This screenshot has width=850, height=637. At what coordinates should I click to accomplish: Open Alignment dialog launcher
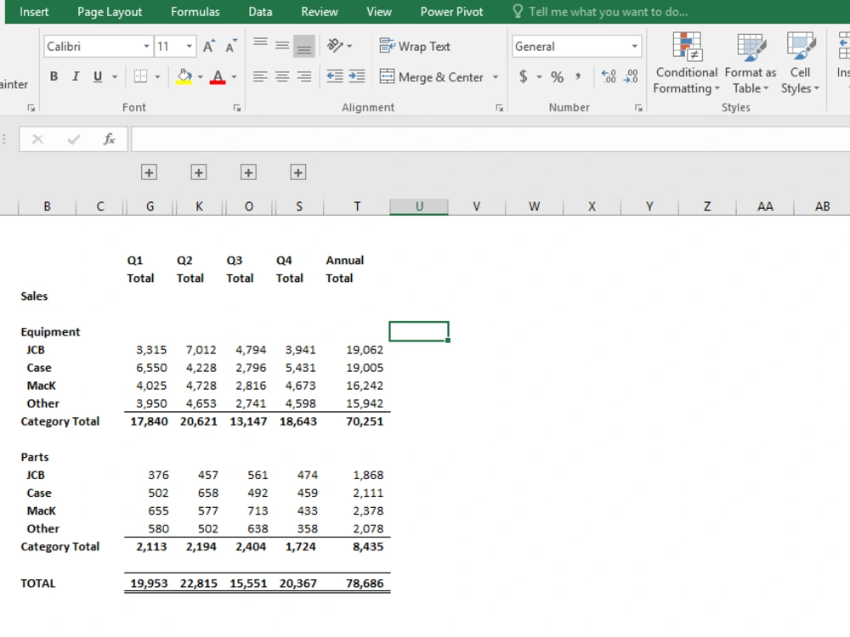click(499, 109)
